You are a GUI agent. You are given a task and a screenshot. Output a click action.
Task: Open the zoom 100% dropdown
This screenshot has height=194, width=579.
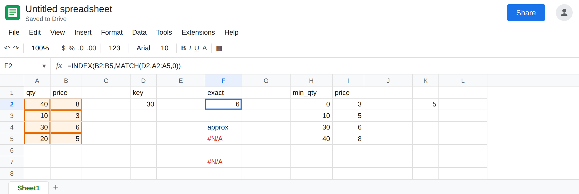point(40,48)
